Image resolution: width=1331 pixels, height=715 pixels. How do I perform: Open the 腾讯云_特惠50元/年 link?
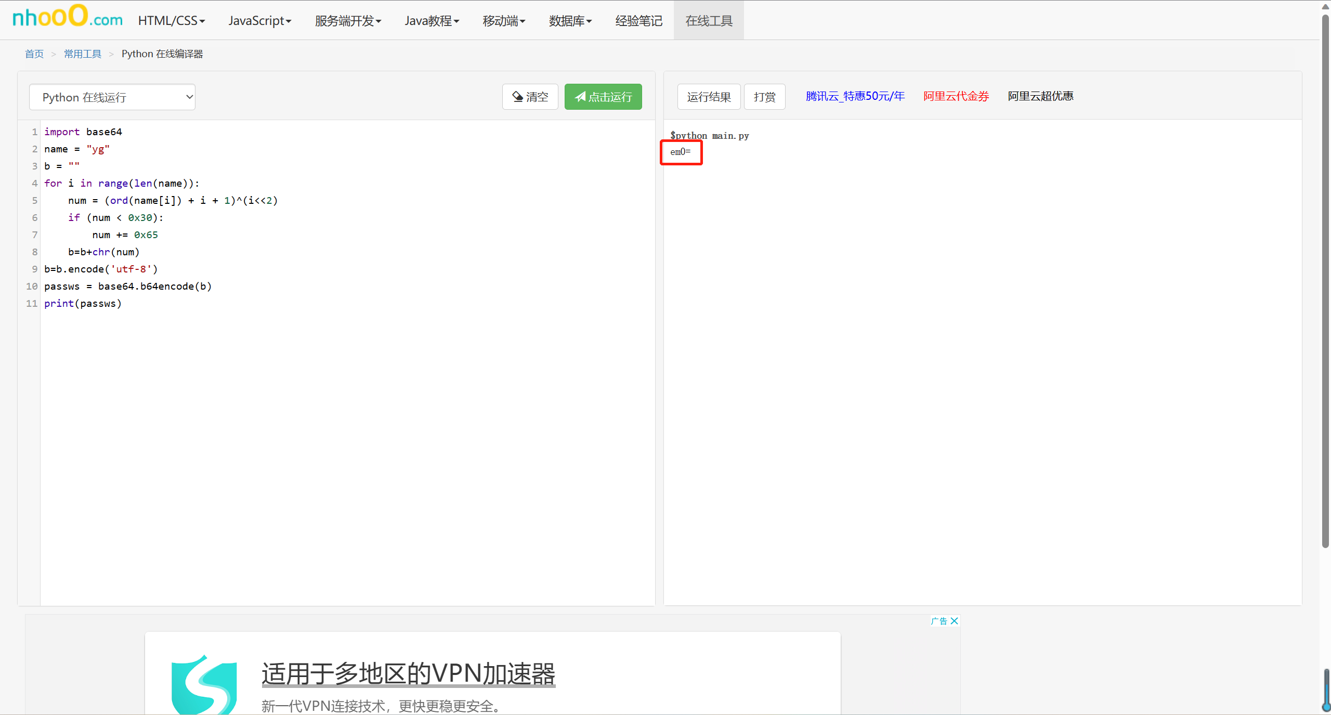(x=855, y=96)
